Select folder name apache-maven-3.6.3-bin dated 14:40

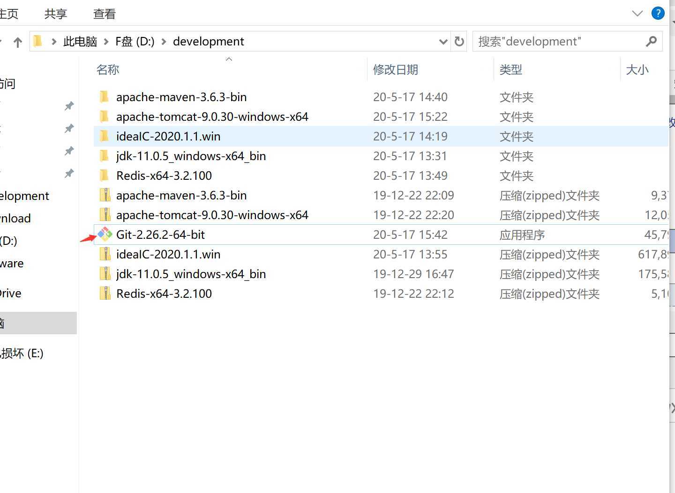pyautogui.click(x=181, y=97)
